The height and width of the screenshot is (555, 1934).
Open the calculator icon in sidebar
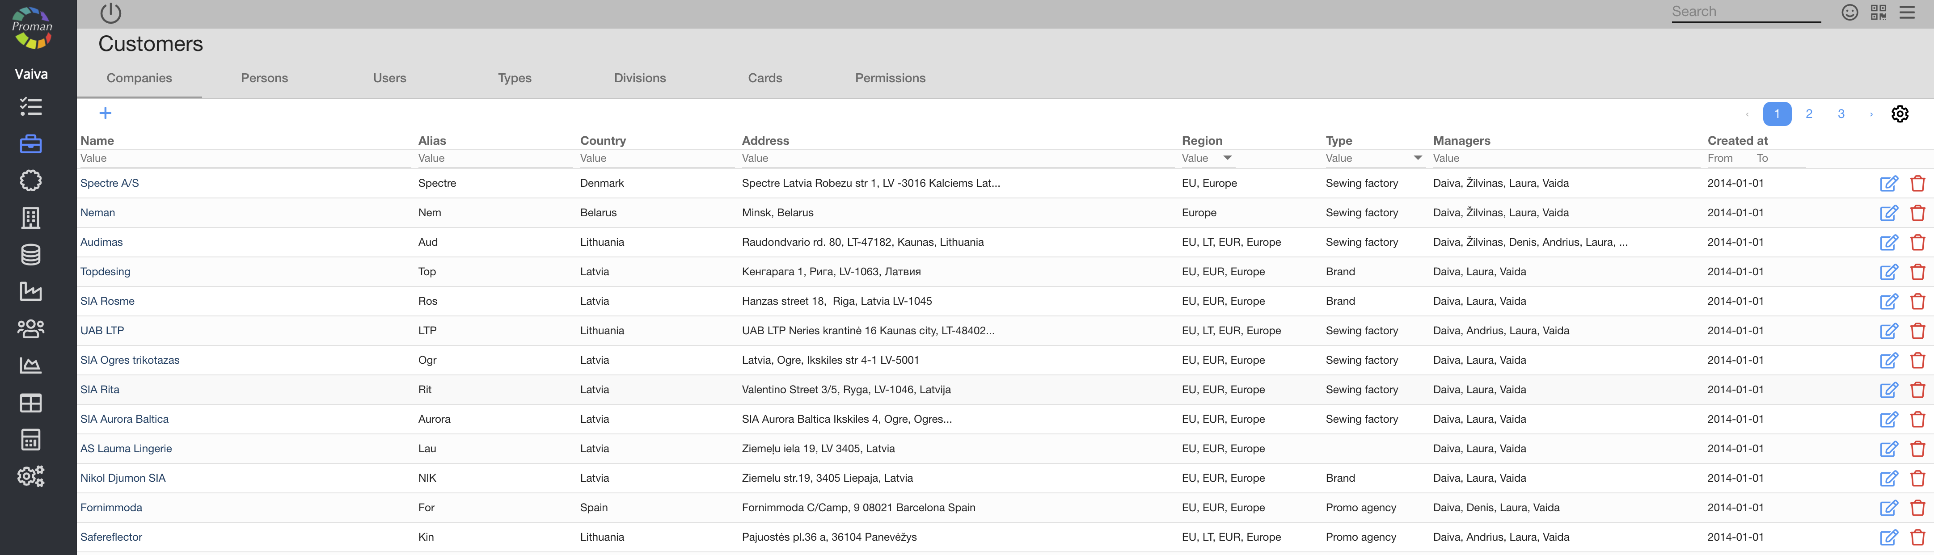(x=31, y=440)
